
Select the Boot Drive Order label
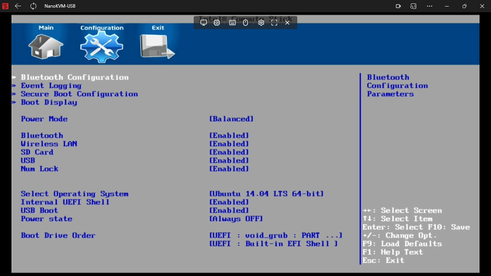tap(58, 235)
